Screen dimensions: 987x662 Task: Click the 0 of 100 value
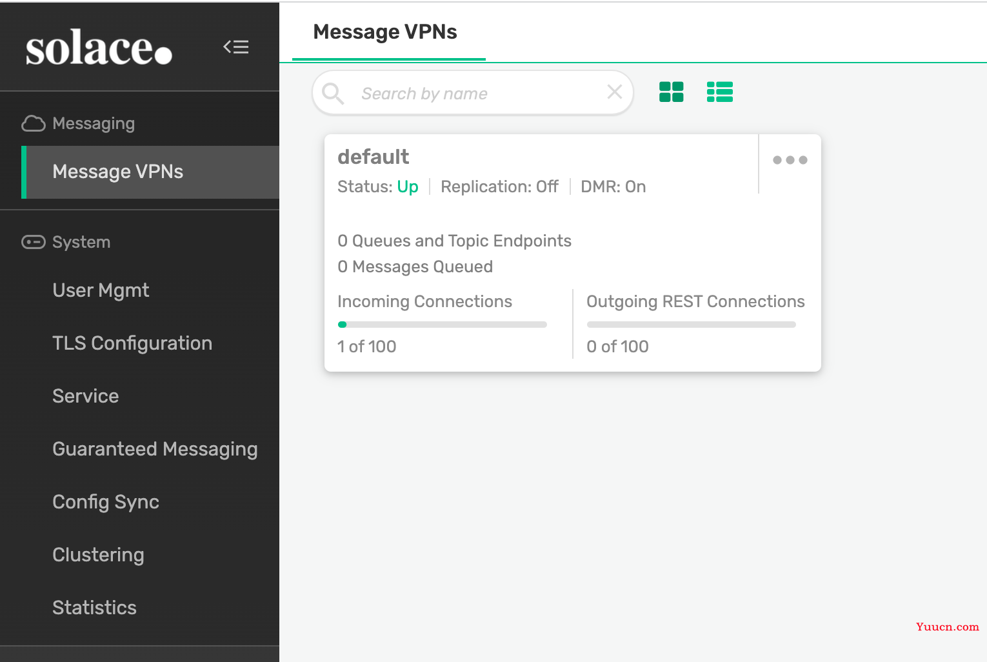pyautogui.click(x=617, y=346)
